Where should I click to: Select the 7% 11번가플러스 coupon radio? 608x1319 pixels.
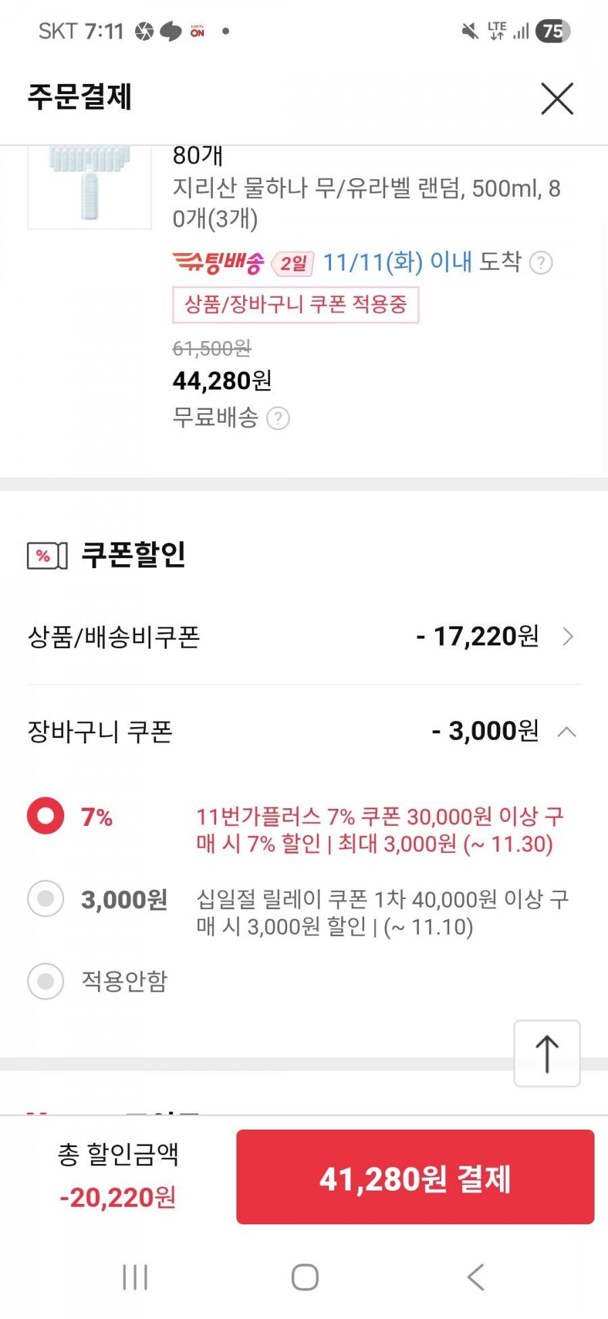[46, 816]
